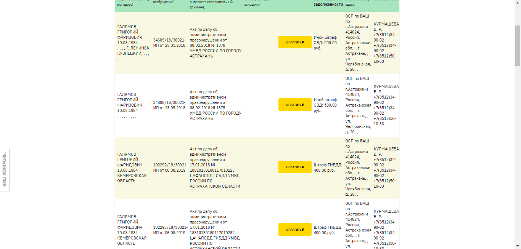Pay the fine for case 34608/18/30021-ИП
The height and width of the screenshot is (249, 521).
click(295, 105)
